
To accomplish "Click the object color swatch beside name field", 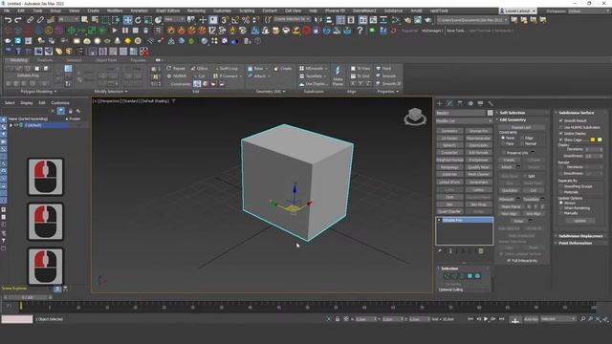I will point(490,113).
